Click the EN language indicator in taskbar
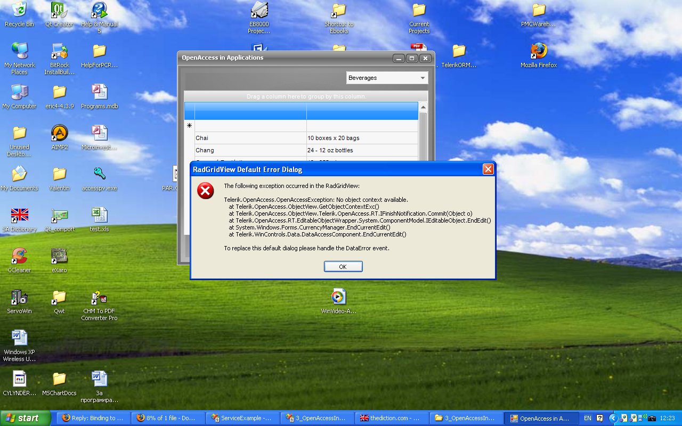Screen dimensions: 682x426 pyautogui.click(x=588, y=419)
